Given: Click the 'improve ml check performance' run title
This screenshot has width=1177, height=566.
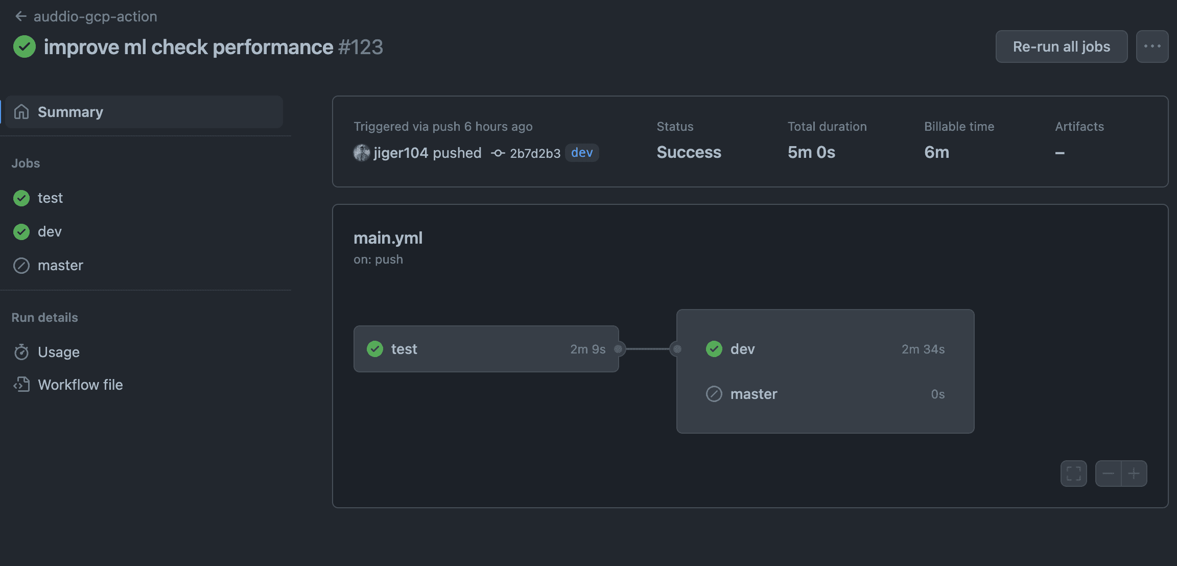Looking at the screenshot, I should 189,47.
